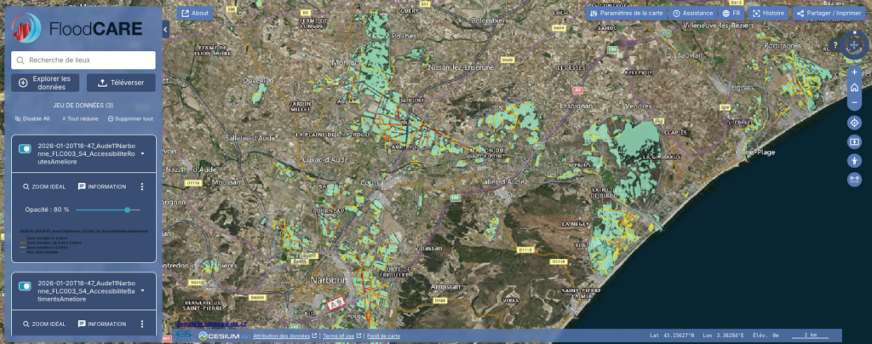Toggle off the AccessibiliteRoutesAmeliore layer
The width and height of the screenshot is (872, 344).
25,149
